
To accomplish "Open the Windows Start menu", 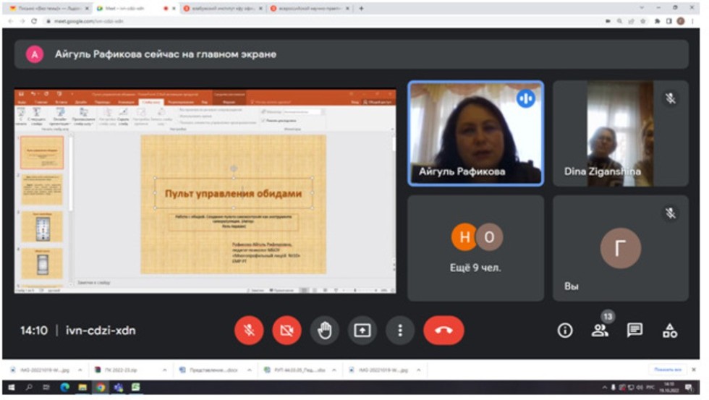I will pyautogui.click(x=11, y=388).
